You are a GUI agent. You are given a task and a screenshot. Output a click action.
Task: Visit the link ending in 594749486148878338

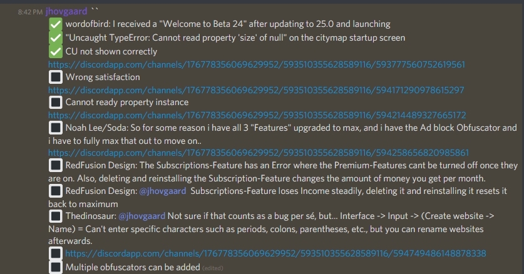click(x=275, y=253)
